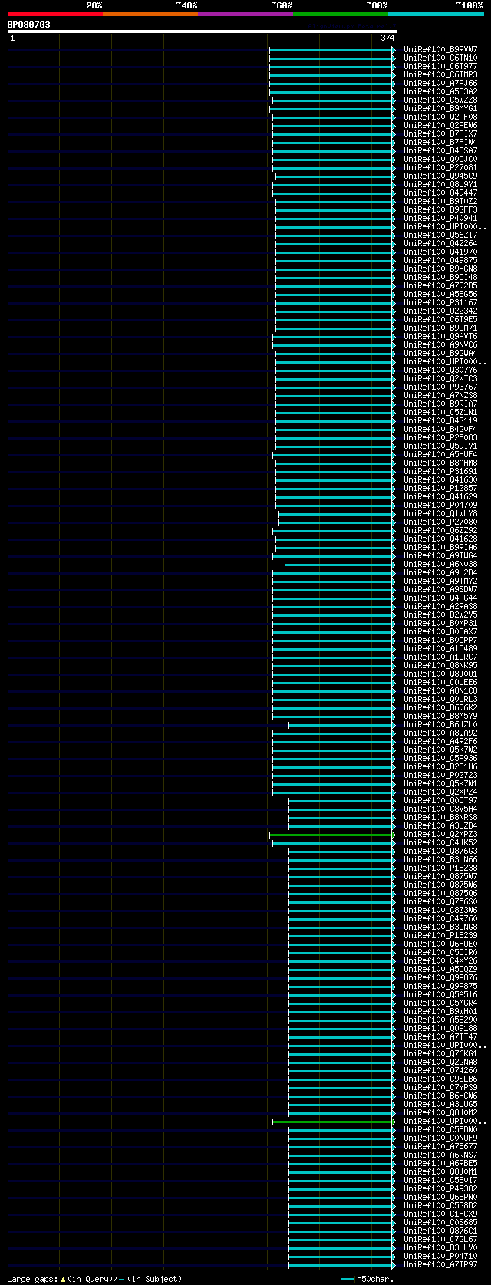Select hit label UniRef100_P31167
The width and height of the screenshot is (491, 1285).
click(440, 303)
